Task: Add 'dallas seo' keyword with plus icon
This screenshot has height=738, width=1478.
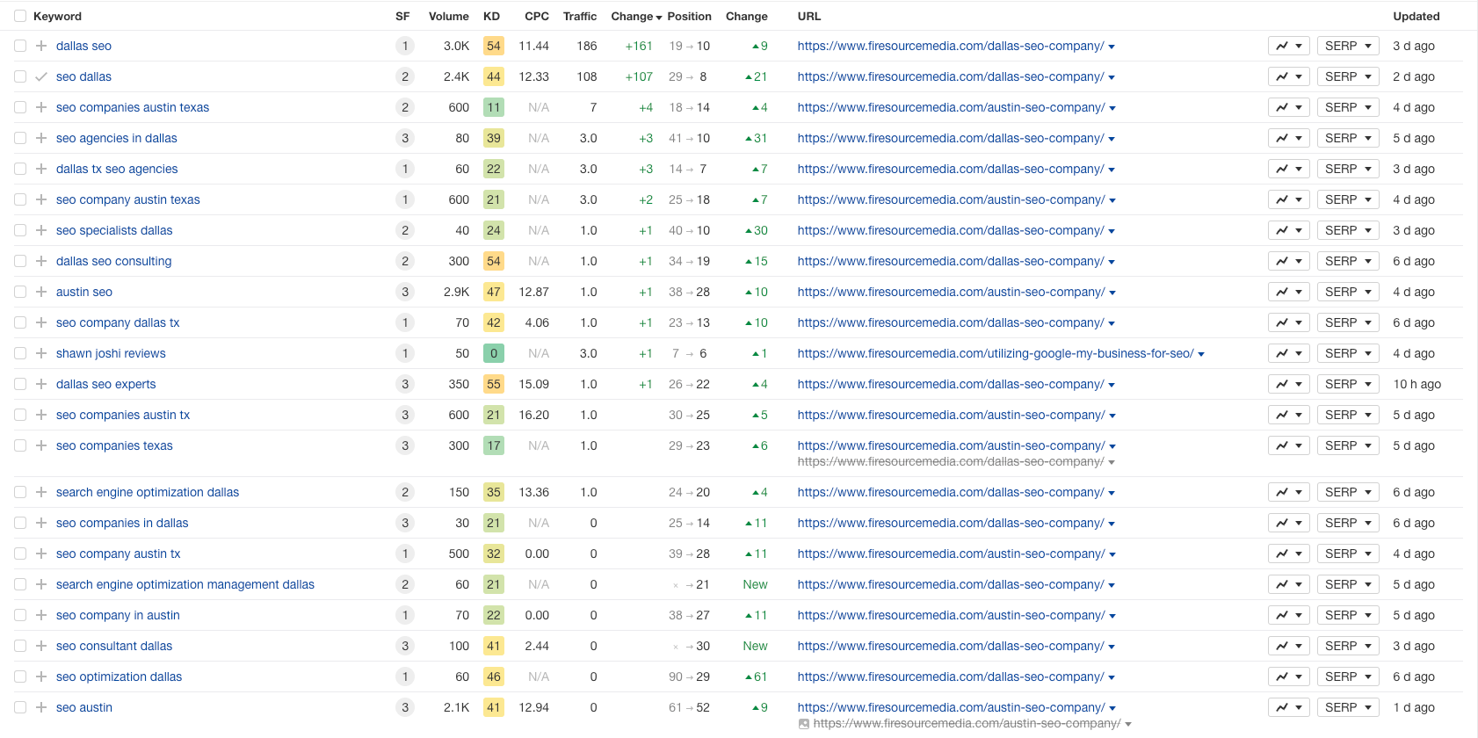Action: (41, 46)
